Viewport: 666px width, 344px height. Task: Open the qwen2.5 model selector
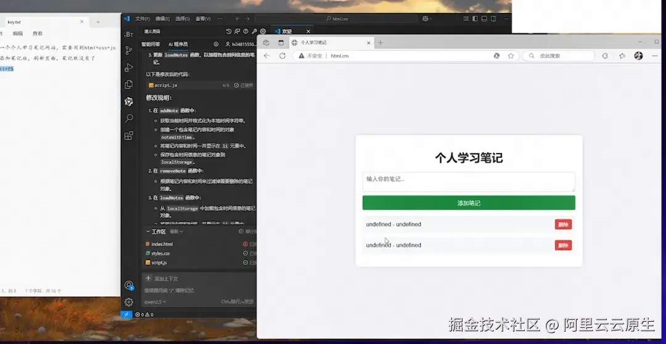click(x=155, y=302)
